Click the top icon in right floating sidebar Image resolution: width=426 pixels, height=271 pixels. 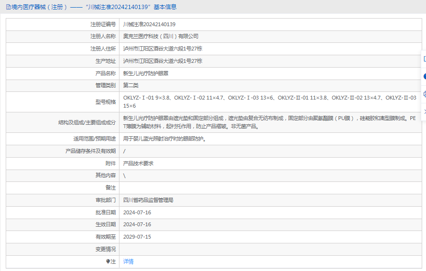point(424,58)
